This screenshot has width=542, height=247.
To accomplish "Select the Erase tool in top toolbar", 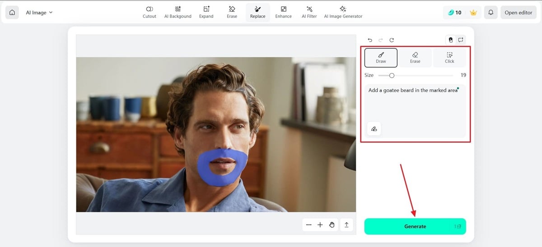I will pos(232,13).
